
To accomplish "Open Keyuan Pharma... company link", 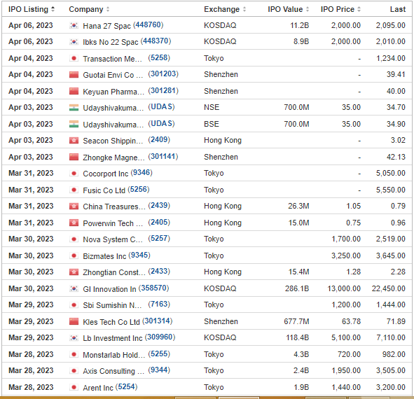I will coord(113,92).
